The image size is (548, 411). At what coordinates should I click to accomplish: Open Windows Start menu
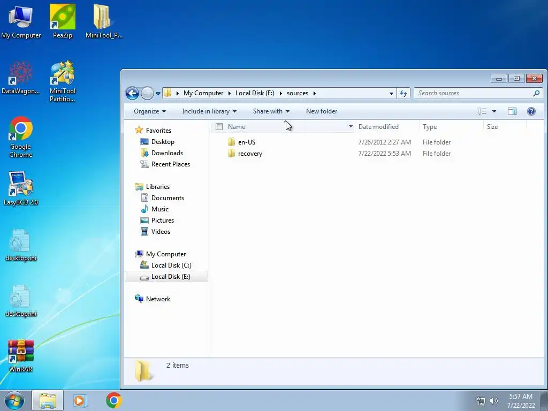[14, 400]
